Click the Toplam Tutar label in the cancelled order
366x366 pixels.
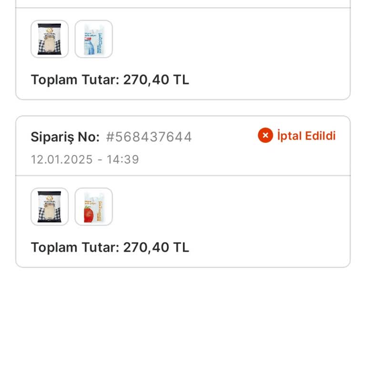coord(75,247)
